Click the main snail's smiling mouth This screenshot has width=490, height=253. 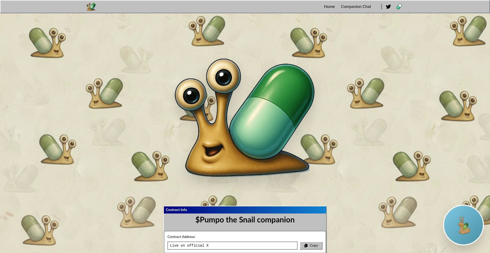click(213, 150)
